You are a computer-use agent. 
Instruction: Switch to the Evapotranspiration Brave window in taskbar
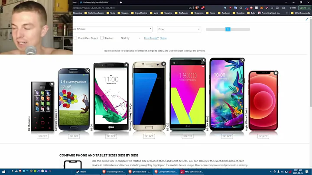114,172
